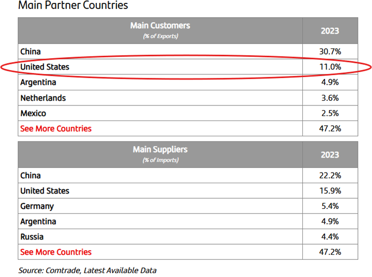The height and width of the screenshot is (277, 372).
Task: Click United States in the Main Suppliers table
Action: point(45,191)
